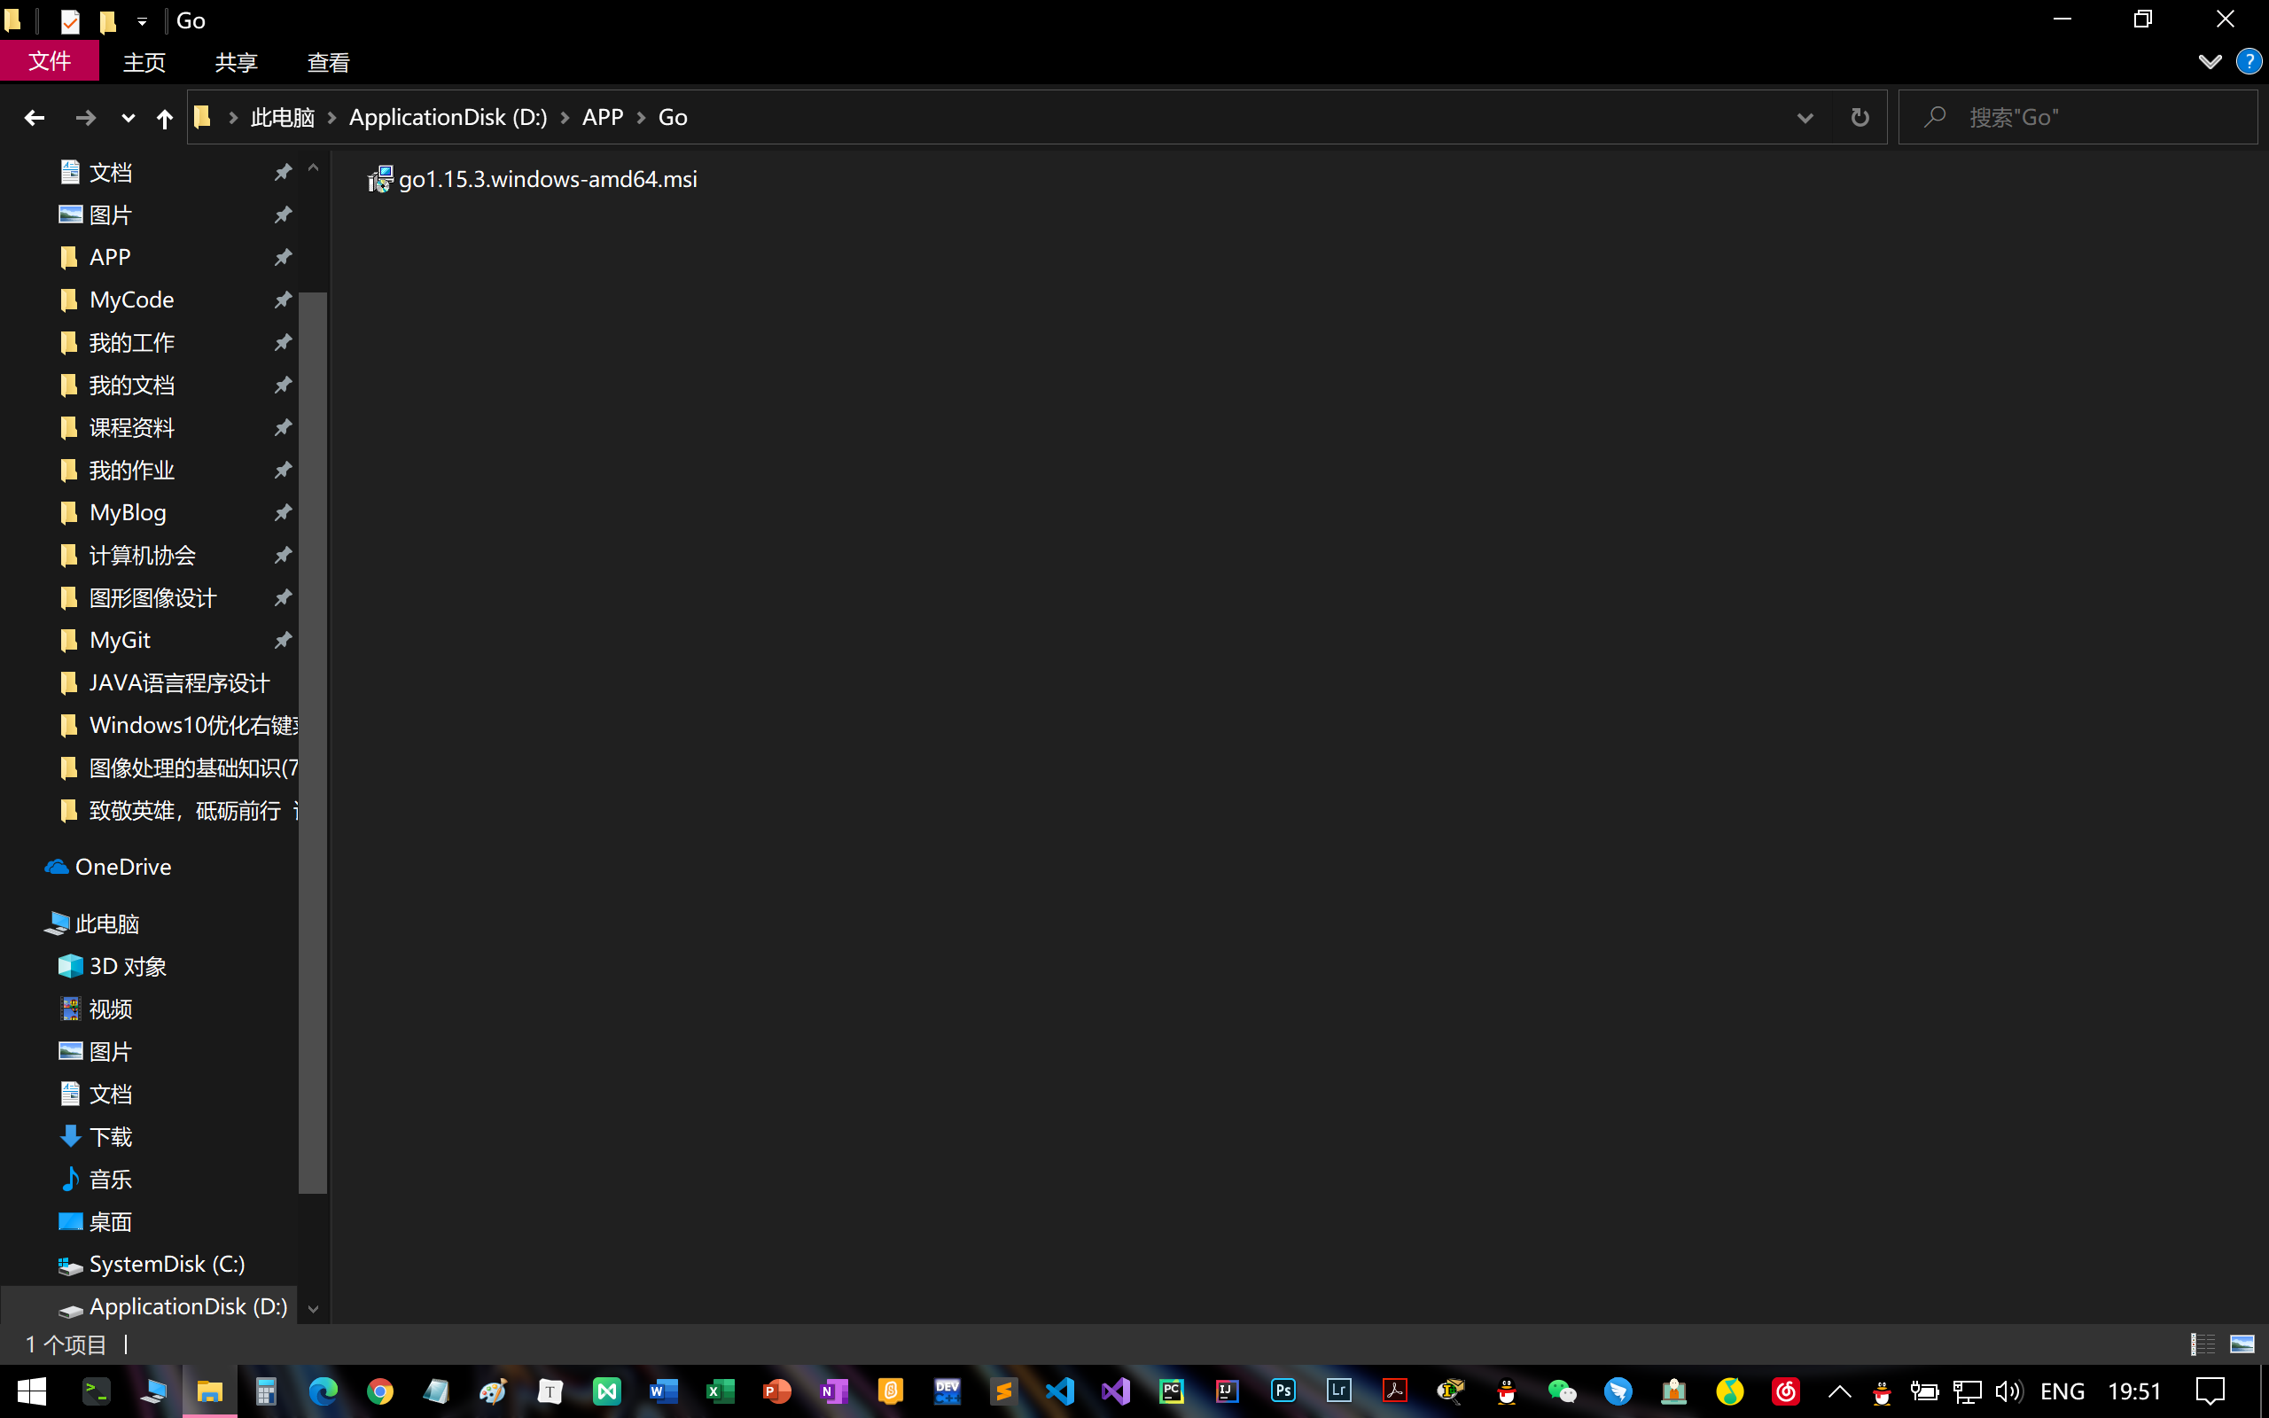Open ApplicationDisk (D:) breadcrumb segment
This screenshot has width=2269, height=1418.
[x=448, y=117]
